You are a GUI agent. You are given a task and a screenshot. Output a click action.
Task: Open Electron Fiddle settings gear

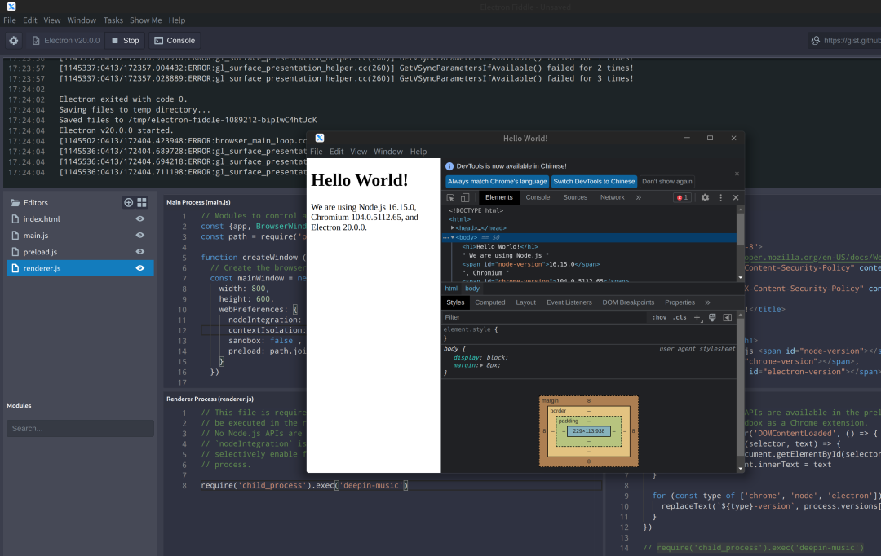(14, 41)
